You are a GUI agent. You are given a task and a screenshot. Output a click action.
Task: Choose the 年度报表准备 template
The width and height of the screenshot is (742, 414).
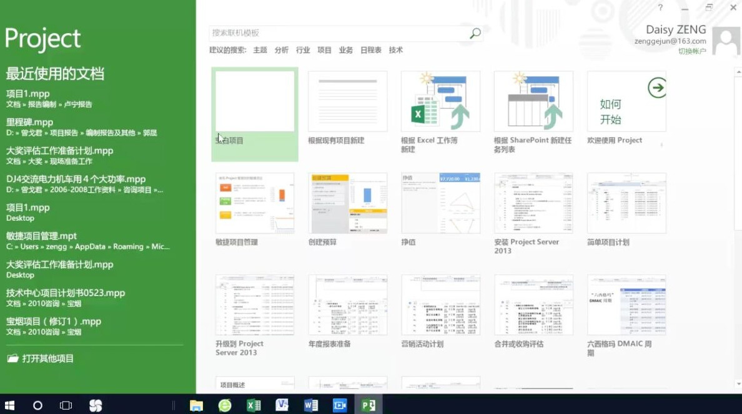pyautogui.click(x=348, y=312)
